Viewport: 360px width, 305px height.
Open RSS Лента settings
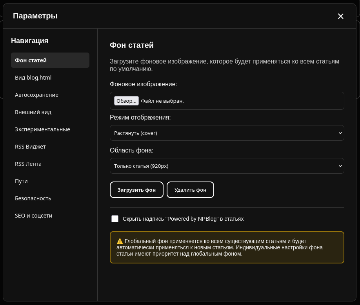(x=50, y=164)
